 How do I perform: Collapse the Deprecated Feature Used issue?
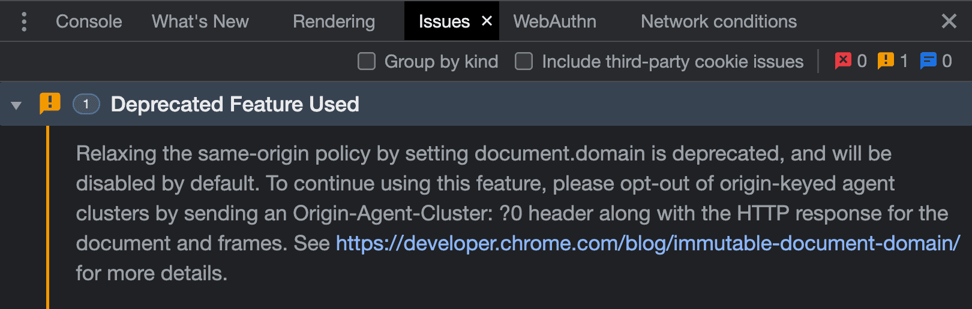[16, 105]
